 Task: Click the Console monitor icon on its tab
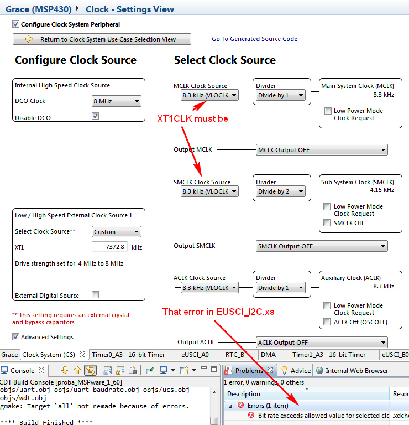coord(4,370)
